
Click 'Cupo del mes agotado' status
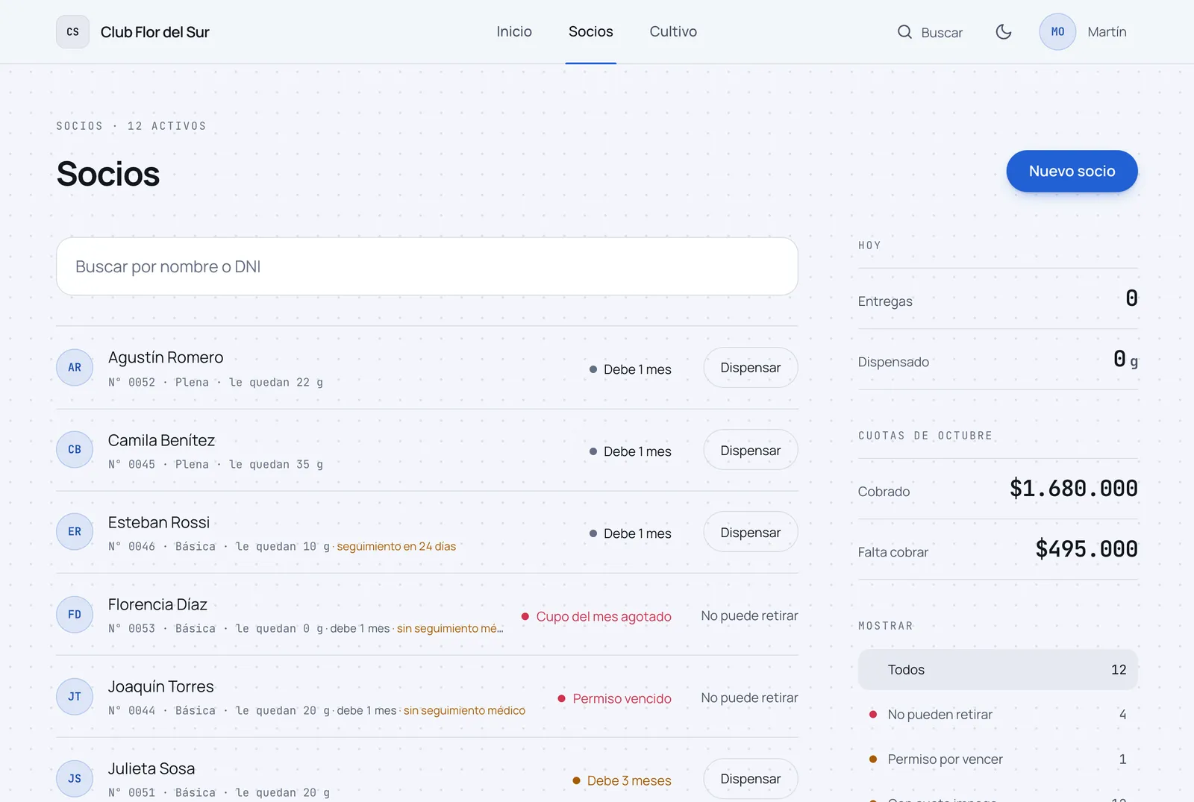596,616
